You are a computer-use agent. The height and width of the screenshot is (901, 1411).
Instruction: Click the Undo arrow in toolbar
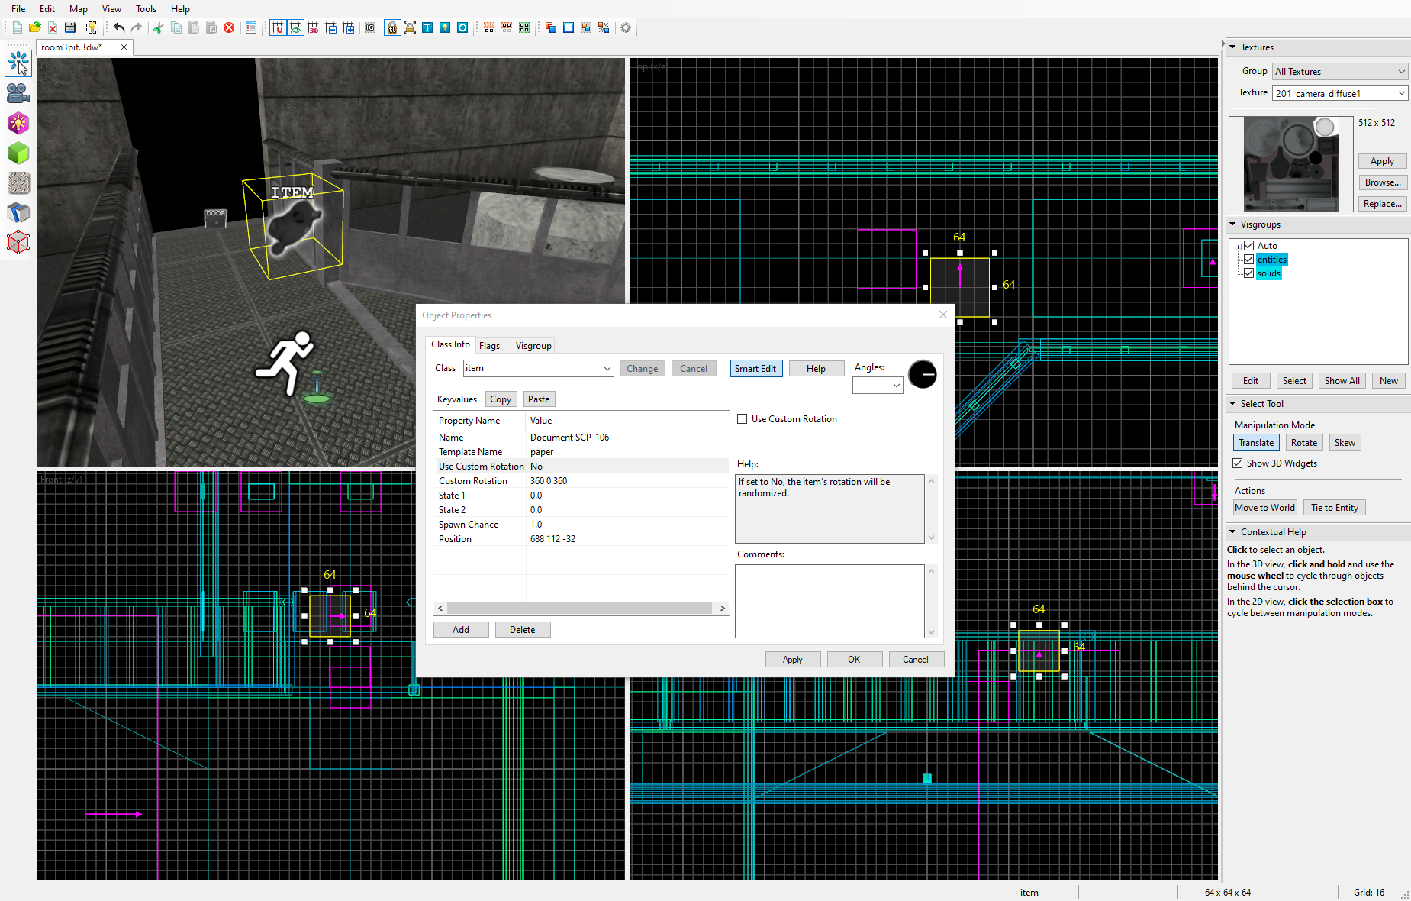119,27
